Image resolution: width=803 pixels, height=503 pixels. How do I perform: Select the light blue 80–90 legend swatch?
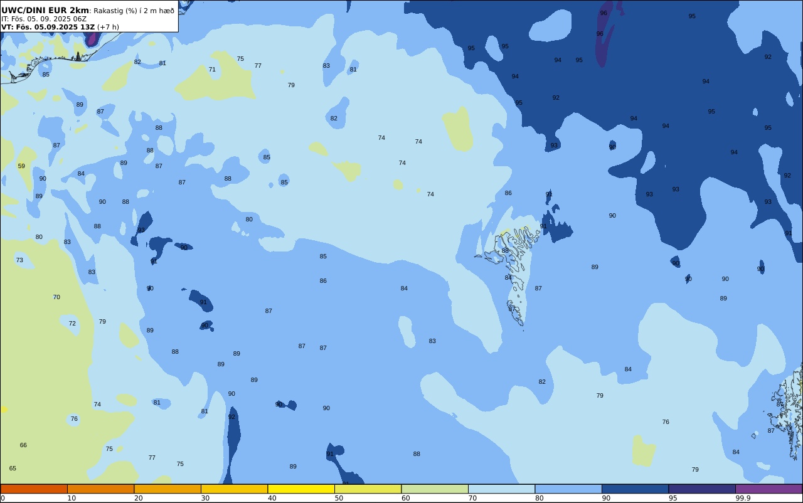tap(568, 489)
